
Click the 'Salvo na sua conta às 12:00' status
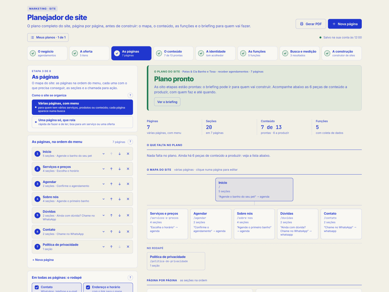coord(340,38)
